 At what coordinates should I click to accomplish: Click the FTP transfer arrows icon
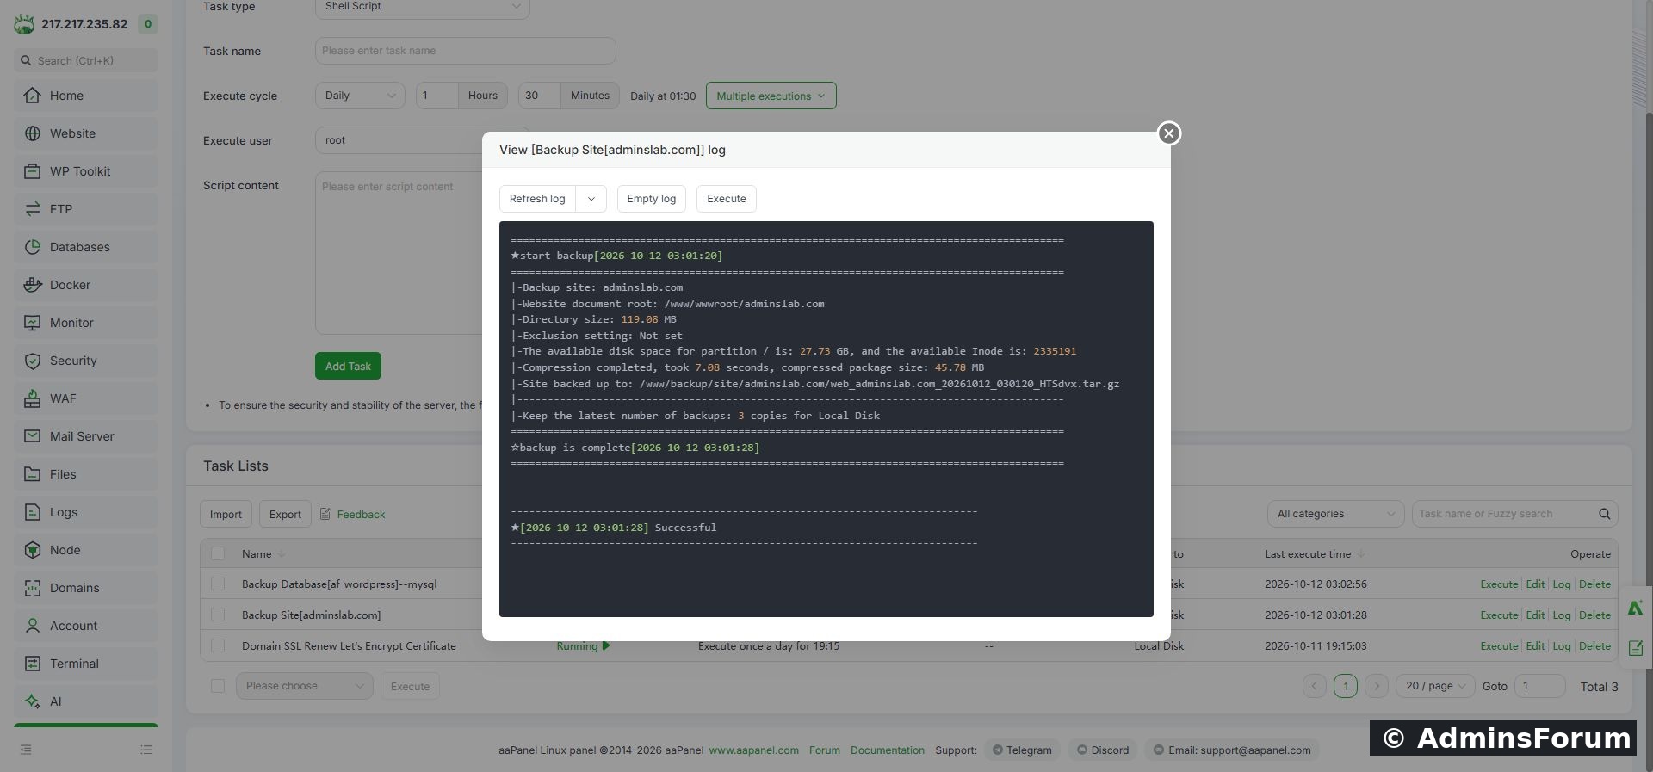33,209
